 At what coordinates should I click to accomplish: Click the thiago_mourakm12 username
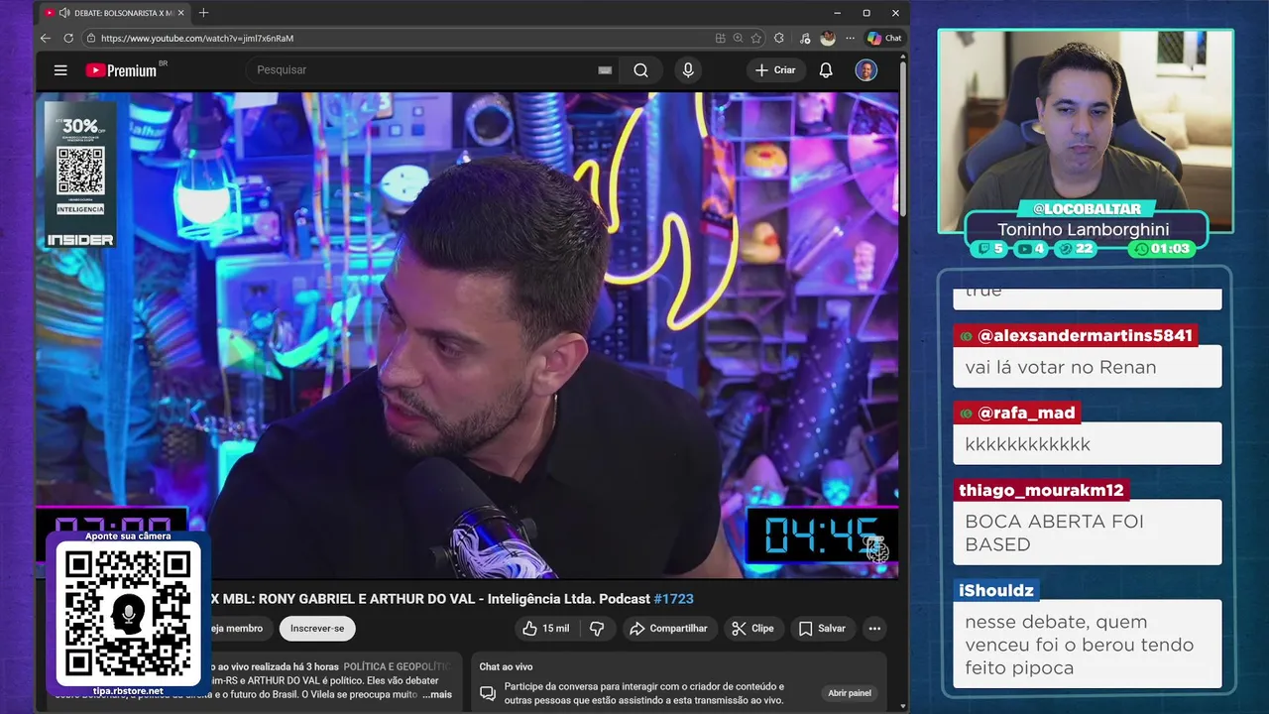(x=1041, y=490)
